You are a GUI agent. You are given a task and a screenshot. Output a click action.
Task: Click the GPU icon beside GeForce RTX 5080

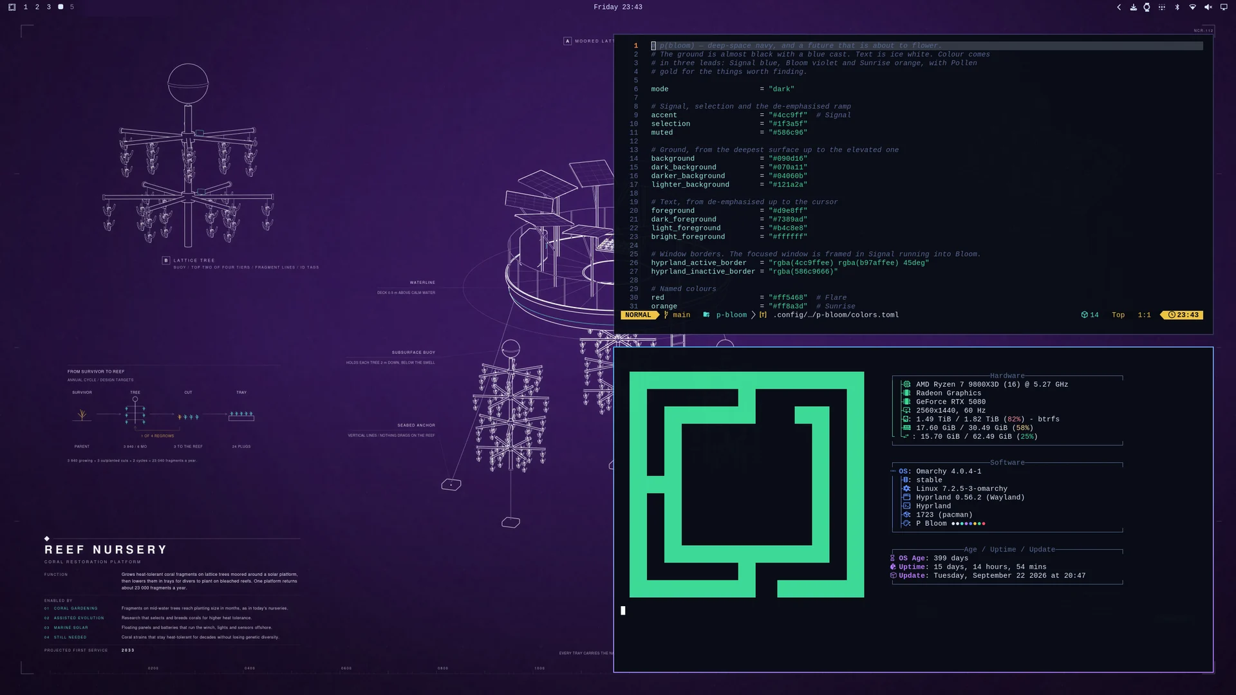point(906,402)
